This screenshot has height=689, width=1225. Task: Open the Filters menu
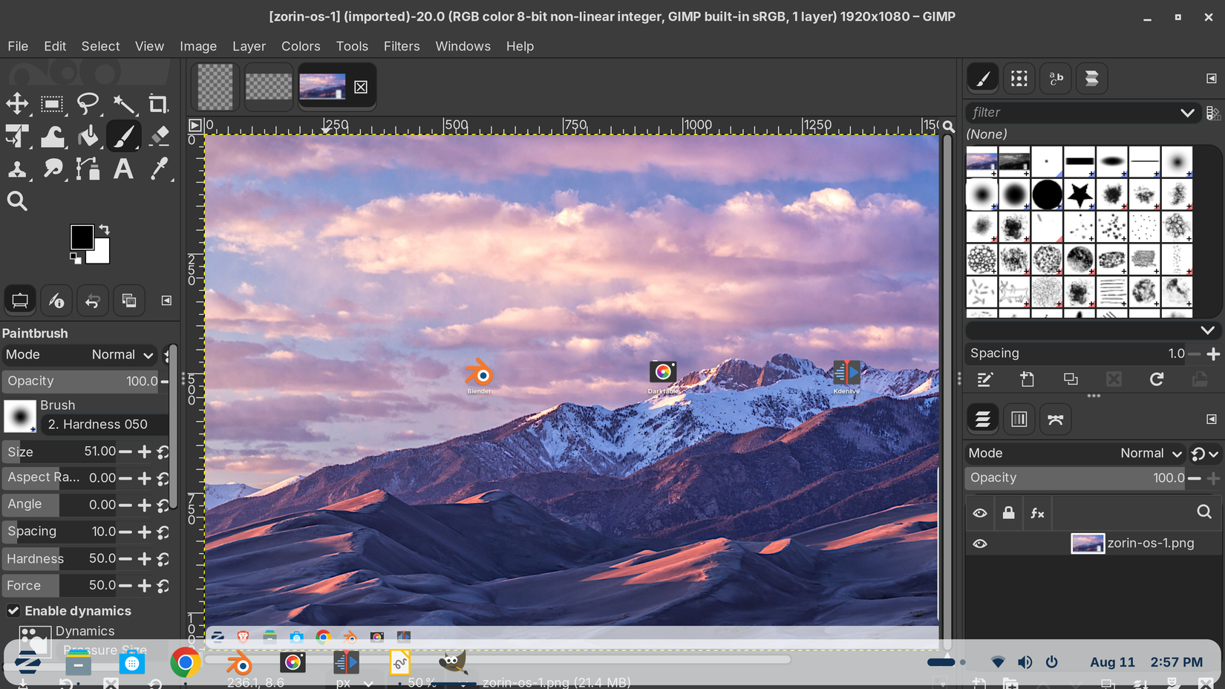402,46
